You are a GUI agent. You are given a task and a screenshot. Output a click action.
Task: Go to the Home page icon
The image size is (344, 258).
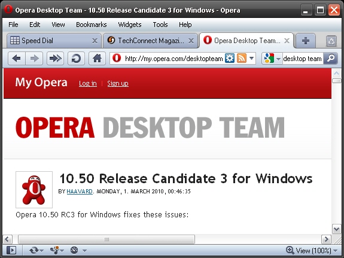[97, 59]
